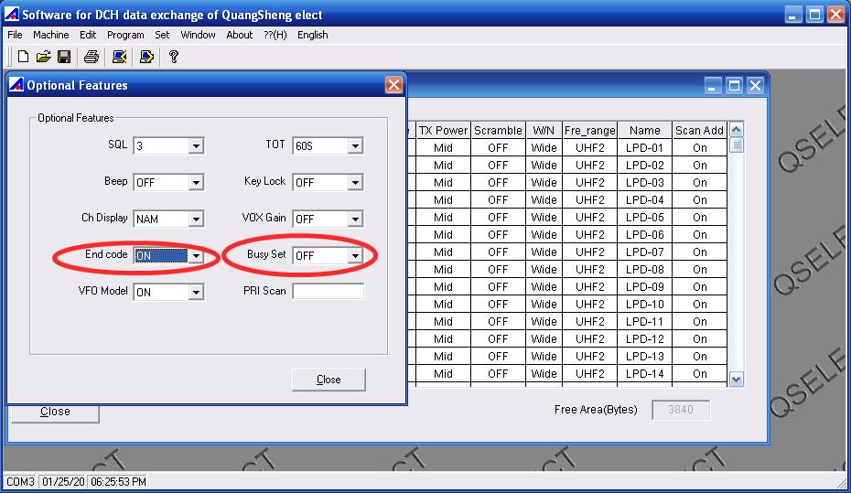Click Scan Add cell in the LPD-03 row
The image size is (851, 493).
point(700,182)
